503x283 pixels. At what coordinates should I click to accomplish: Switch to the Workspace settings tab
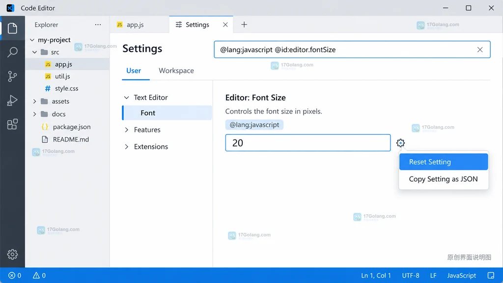tap(176, 71)
